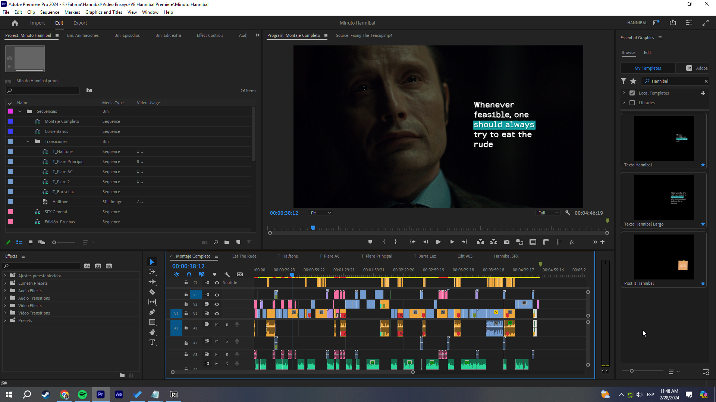
Task: Toggle V3 track output eye
Action: (217, 295)
